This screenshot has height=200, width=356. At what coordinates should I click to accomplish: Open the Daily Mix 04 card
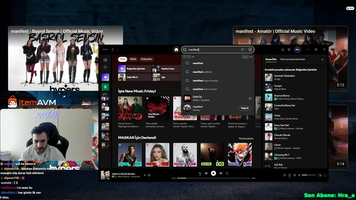tap(185, 155)
